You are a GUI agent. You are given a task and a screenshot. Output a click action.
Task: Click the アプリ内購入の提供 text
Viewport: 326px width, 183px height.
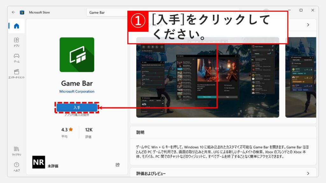(77, 115)
